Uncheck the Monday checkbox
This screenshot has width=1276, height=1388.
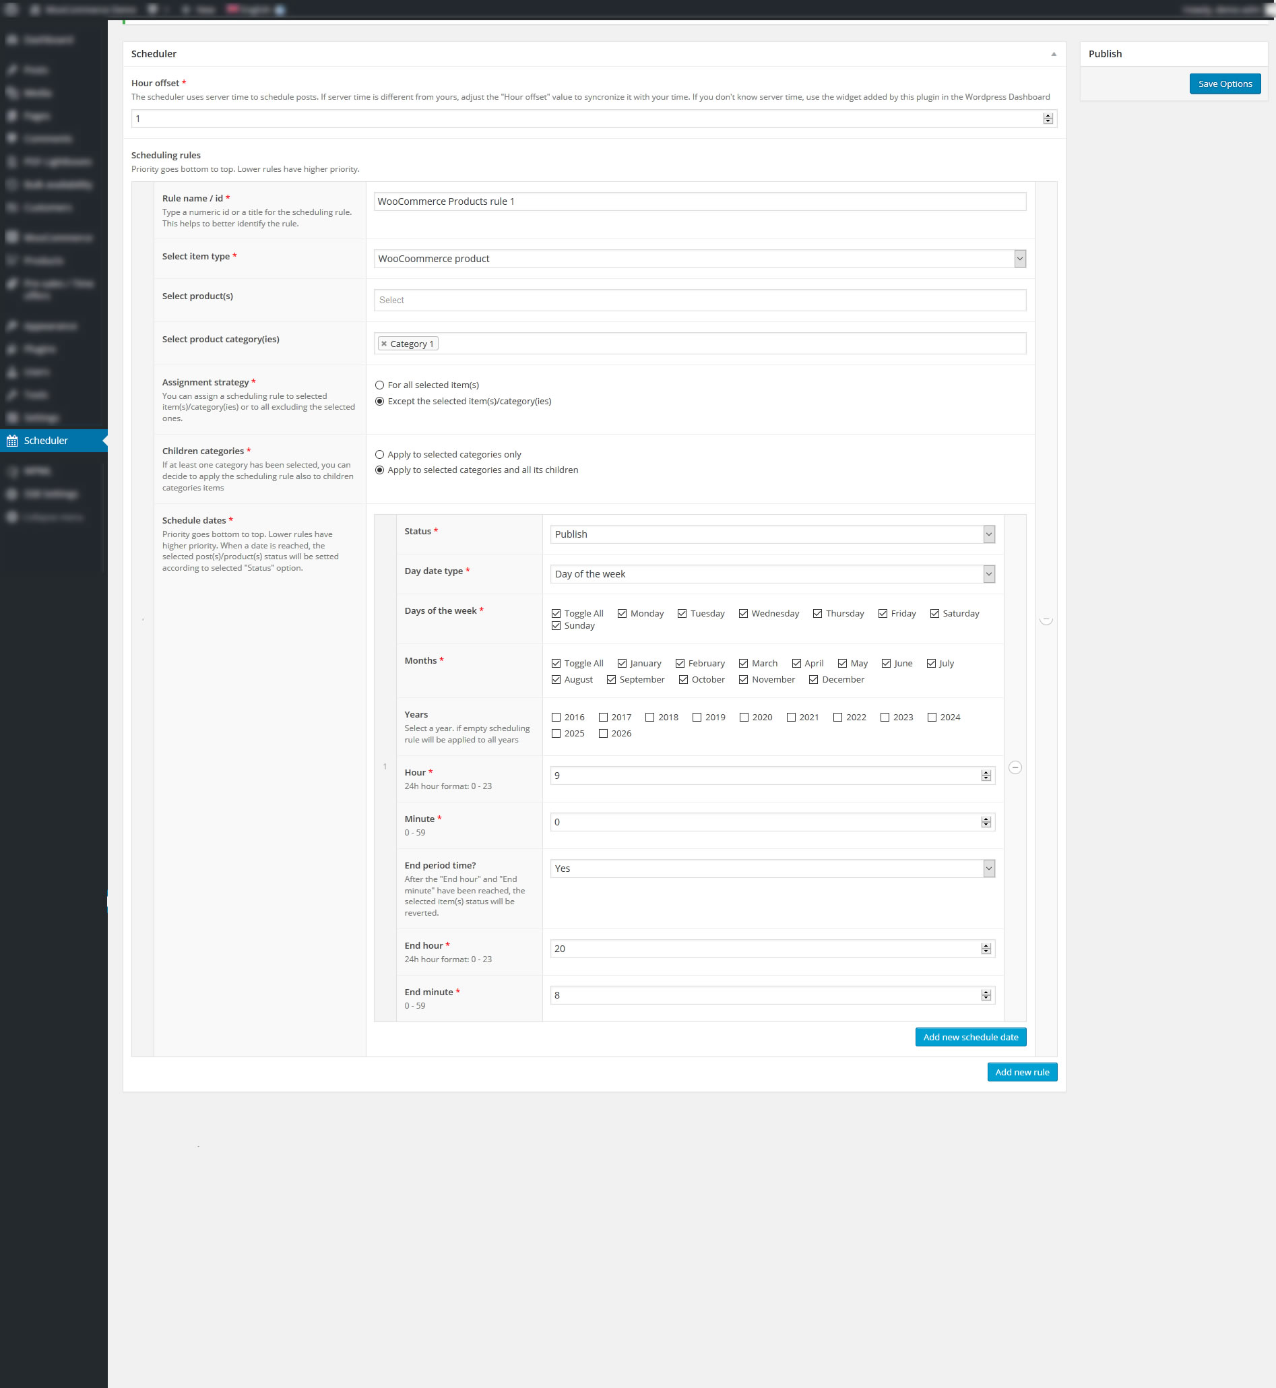click(x=622, y=613)
